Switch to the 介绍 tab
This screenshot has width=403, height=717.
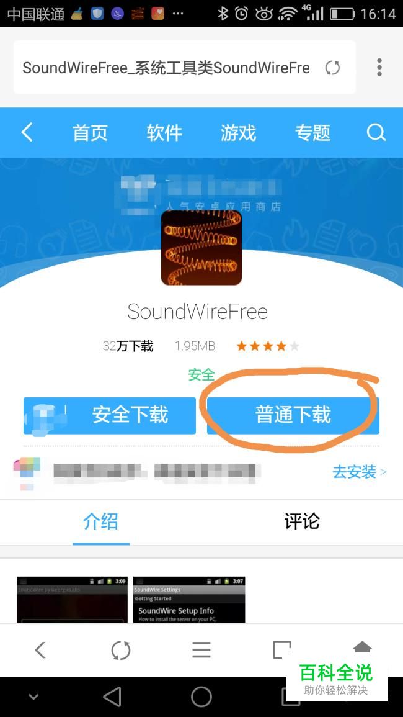click(x=100, y=521)
